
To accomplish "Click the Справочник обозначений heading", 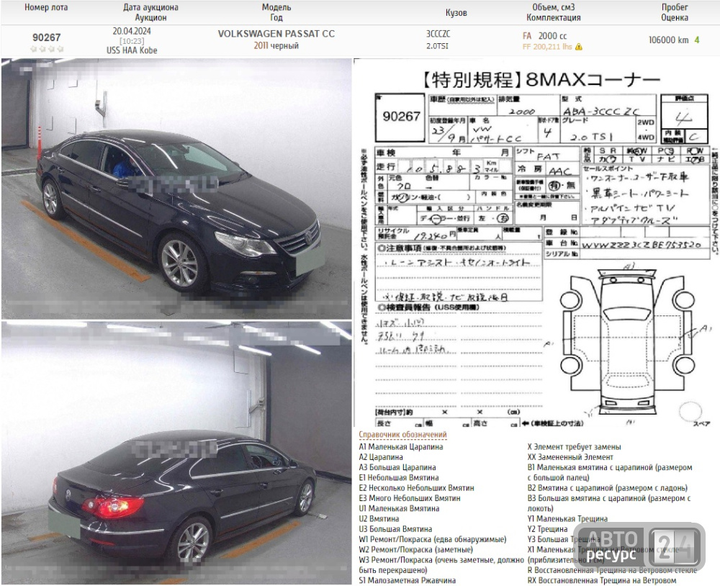I will [x=402, y=434].
